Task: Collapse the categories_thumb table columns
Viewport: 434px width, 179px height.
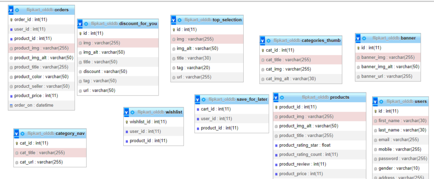Action: pyautogui.click(x=262, y=41)
